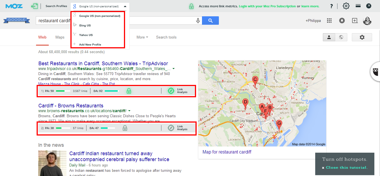Expand the Search Profiles dropdown arrow
The width and height of the screenshot is (380, 176).
(125, 6)
